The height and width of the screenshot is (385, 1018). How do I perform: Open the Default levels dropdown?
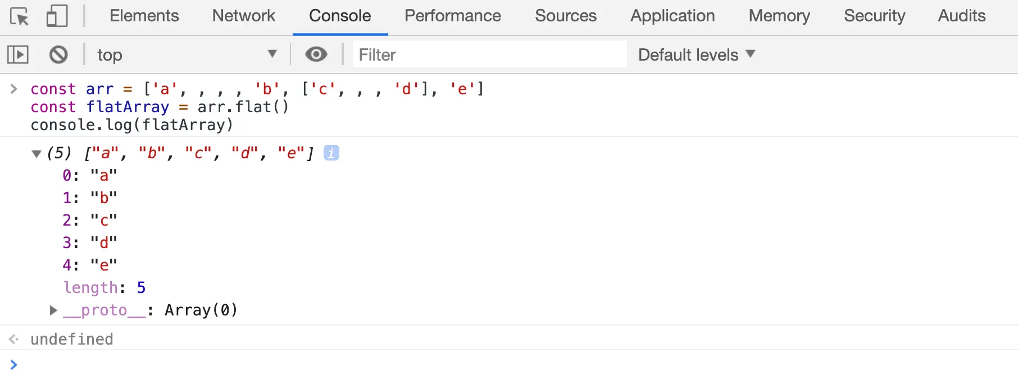(696, 54)
